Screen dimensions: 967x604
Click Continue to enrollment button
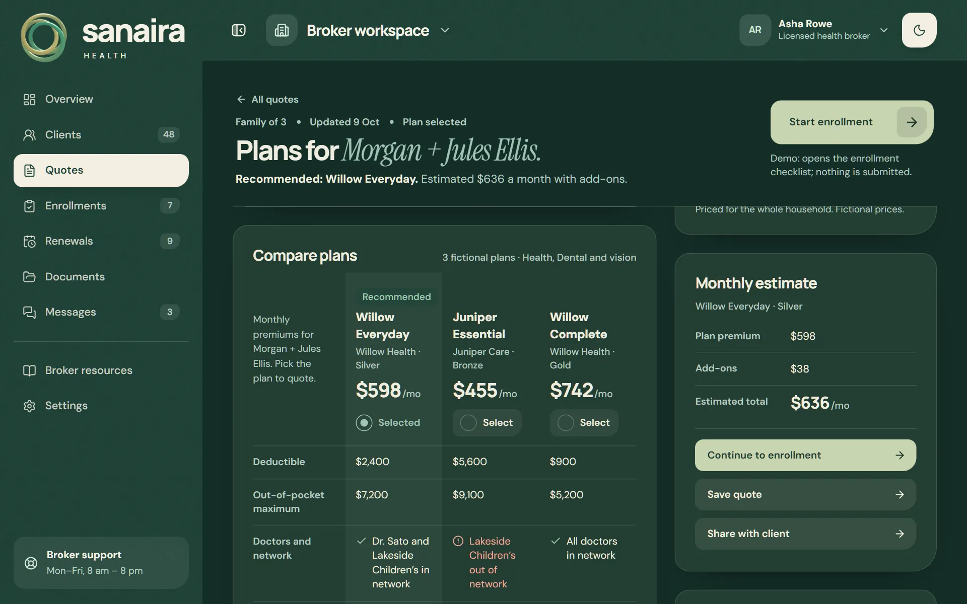[805, 455]
